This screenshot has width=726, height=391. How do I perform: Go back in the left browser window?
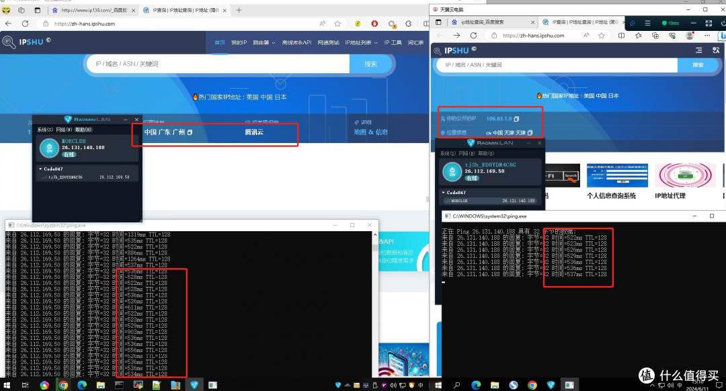(x=8, y=24)
